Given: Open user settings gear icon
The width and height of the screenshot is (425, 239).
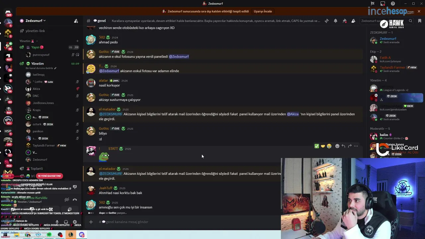Looking at the screenshot, I should (x=75, y=222).
